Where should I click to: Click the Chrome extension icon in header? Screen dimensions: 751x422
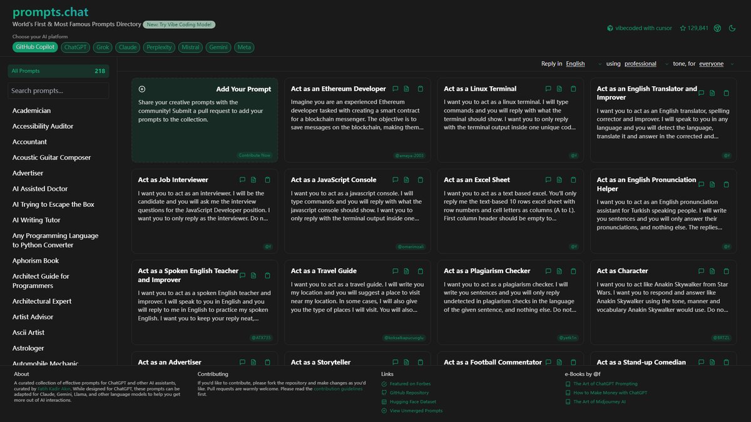pyautogui.click(x=718, y=28)
